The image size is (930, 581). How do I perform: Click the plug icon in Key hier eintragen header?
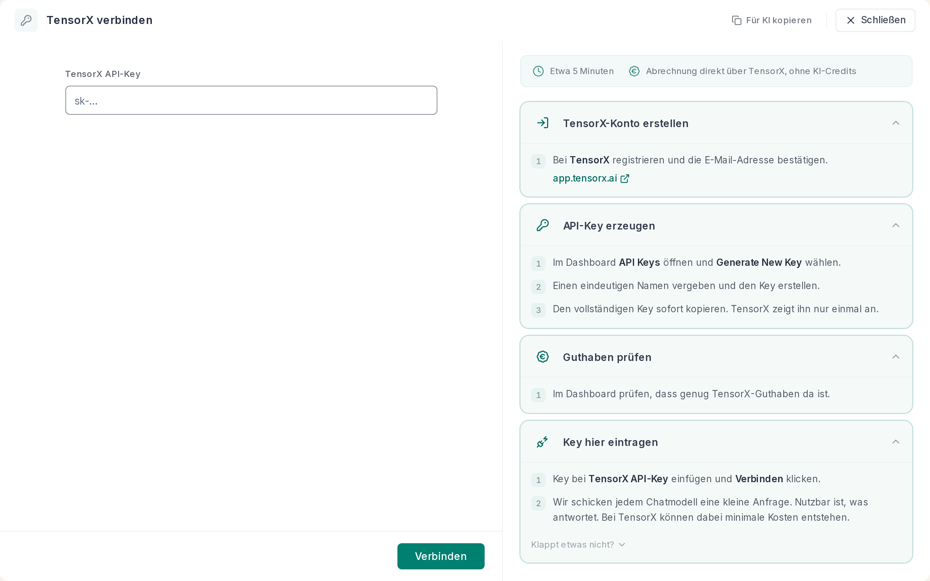(x=543, y=442)
